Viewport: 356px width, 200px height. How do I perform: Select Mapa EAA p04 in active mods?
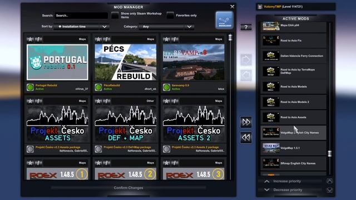coord(293,27)
